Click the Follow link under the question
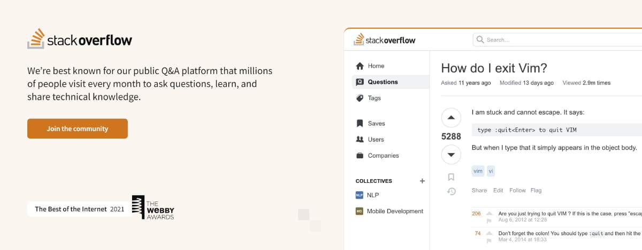642x250 pixels. tap(517, 190)
